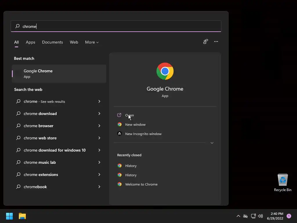Viewport: 297px width, 223px height.
Task: Click 'Google Chrome' title in details pane
Action: [x=165, y=89]
